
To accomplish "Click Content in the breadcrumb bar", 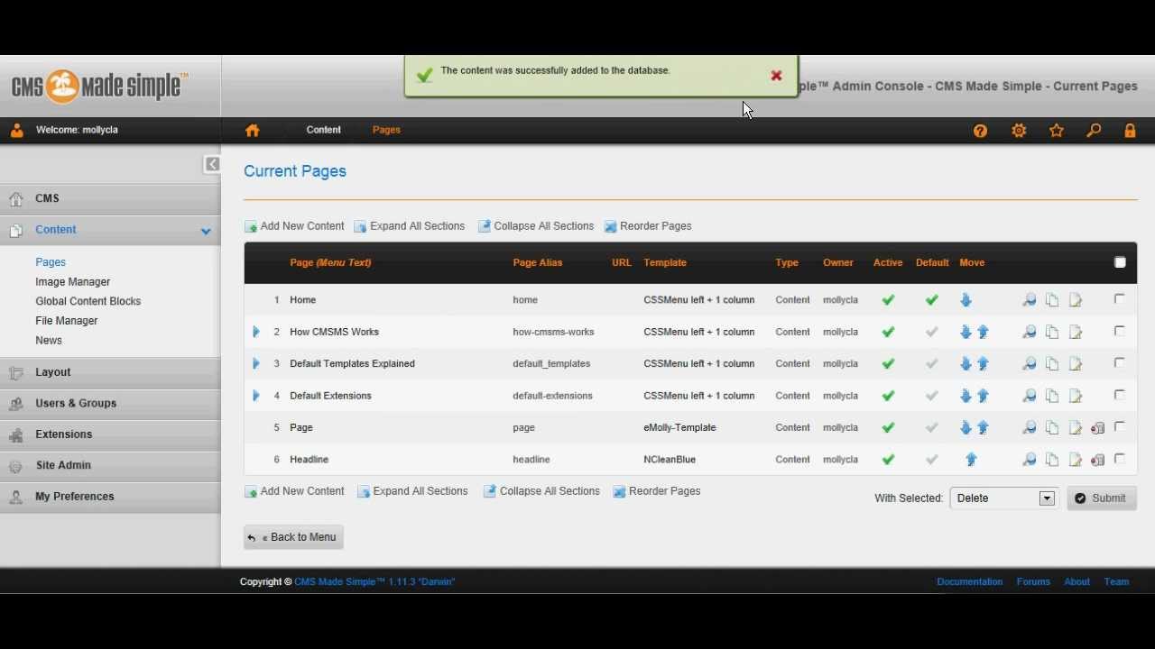I will (x=323, y=130).
